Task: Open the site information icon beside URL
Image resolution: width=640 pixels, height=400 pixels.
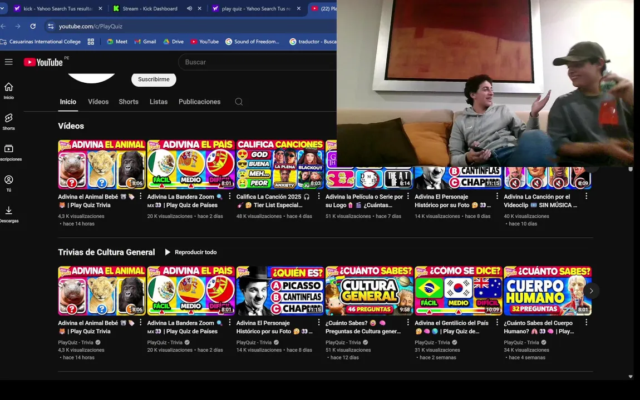Action: click(x=51, y=26)
